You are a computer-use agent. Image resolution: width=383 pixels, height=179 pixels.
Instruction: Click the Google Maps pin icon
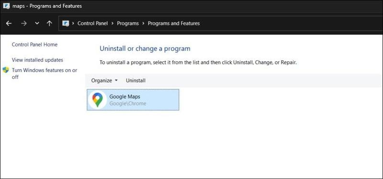98,100
